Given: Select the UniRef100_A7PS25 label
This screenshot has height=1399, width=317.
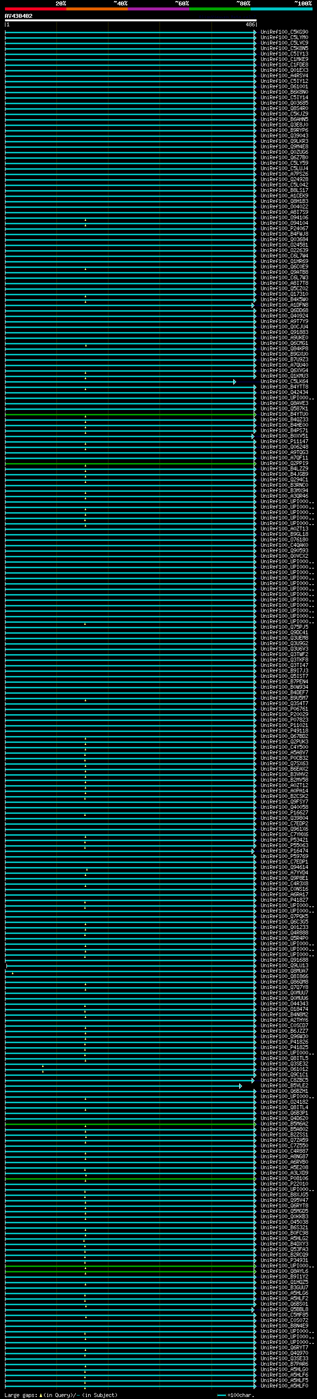Looking at the screenshot, I should click(x=284, y=174).
